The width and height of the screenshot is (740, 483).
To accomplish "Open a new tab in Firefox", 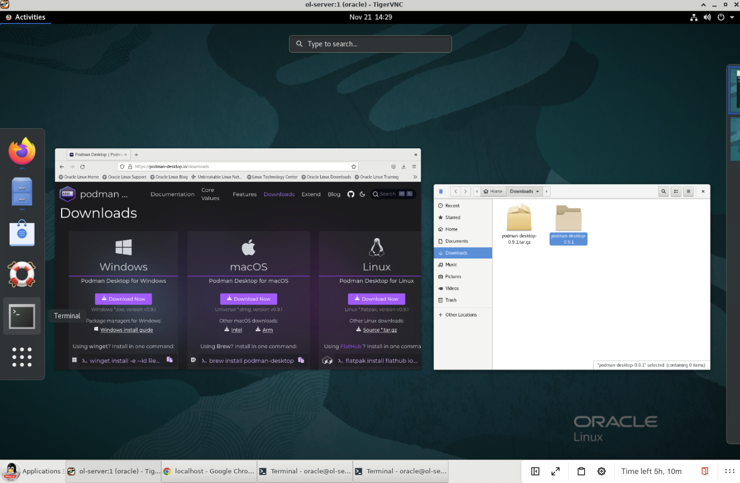I will click(136, 155).
